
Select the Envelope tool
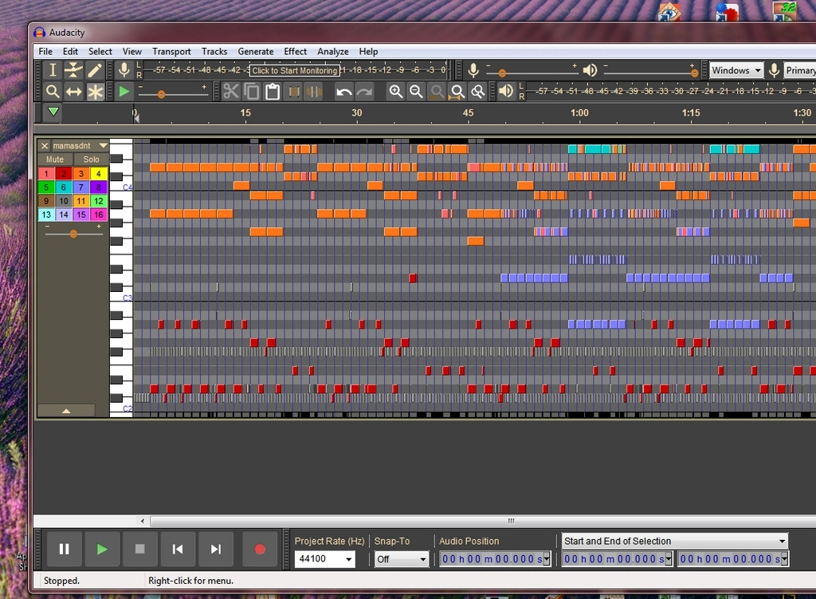coord(73,70)
